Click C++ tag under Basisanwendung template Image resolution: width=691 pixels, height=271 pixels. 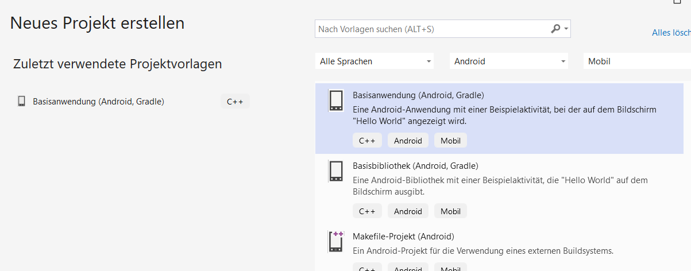coord(367,140)
